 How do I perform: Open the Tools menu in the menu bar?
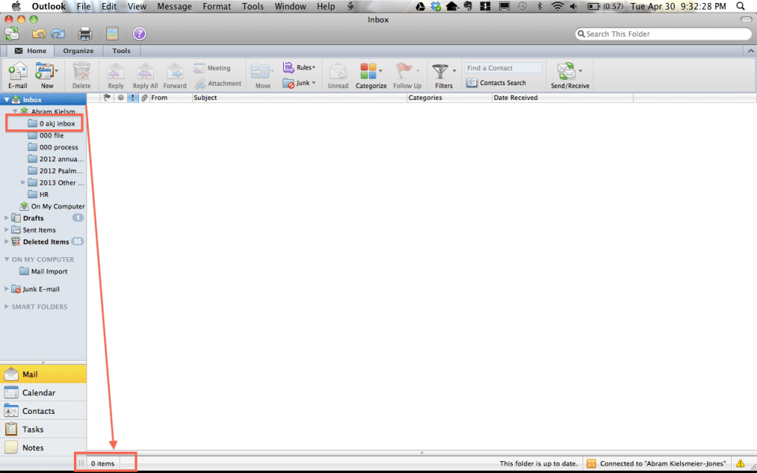[253, 6]
